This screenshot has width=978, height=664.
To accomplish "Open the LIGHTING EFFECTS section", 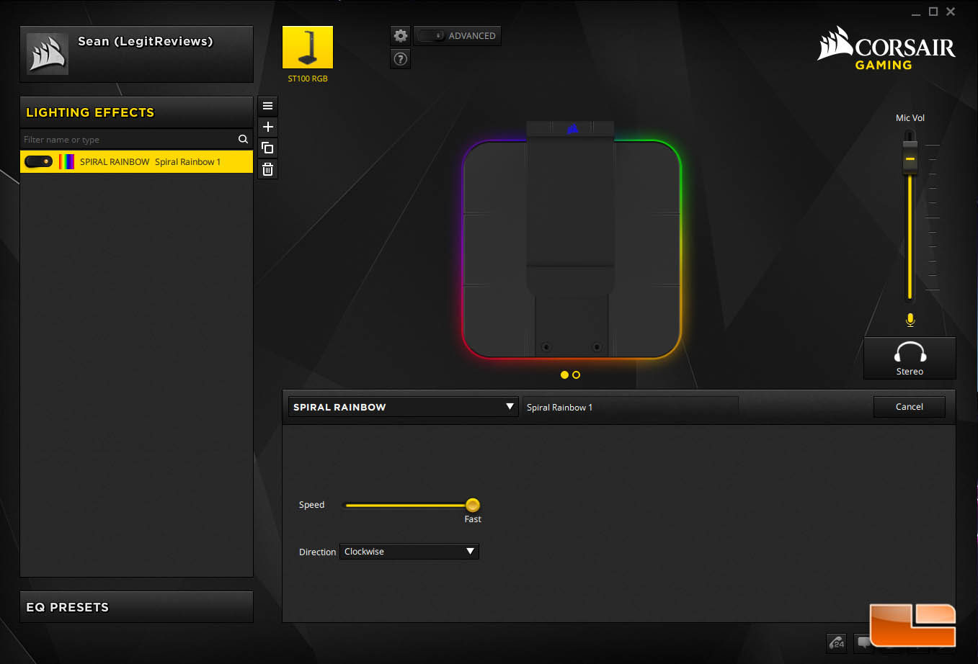I will (137, 112).
